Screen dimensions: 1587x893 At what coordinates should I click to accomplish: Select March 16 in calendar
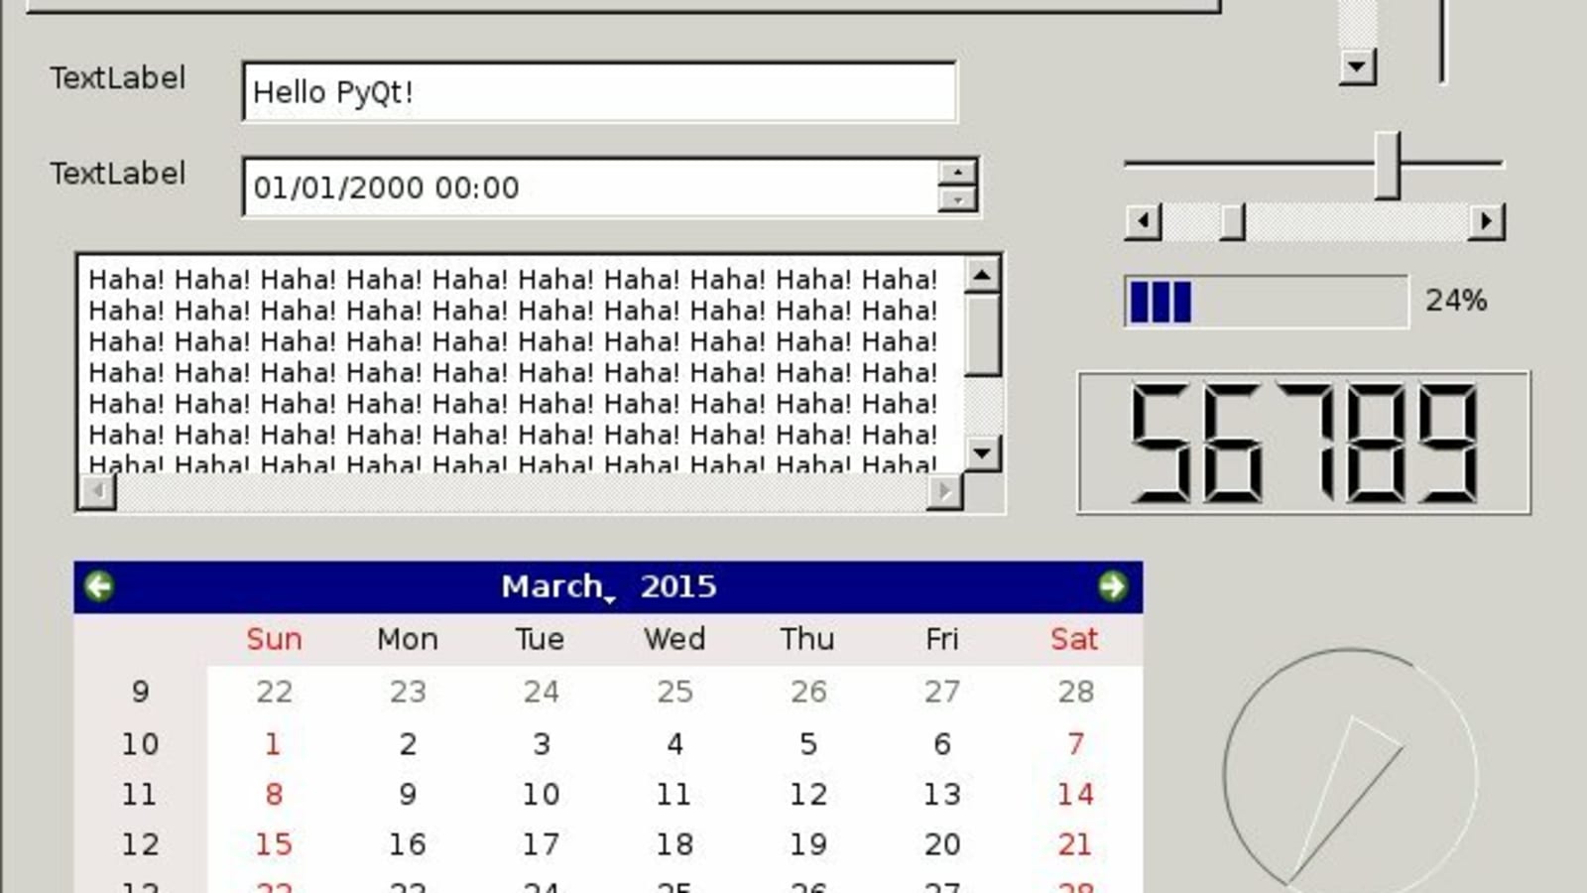coord(408,844)
